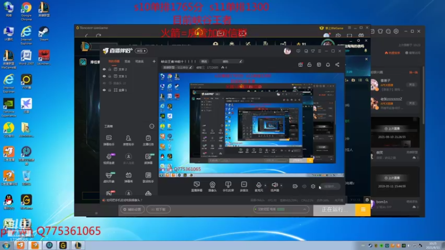This screenshot has height=250, width=445.
Task: Open the store icon in companion toolbar
Action: tap(319, 64)
